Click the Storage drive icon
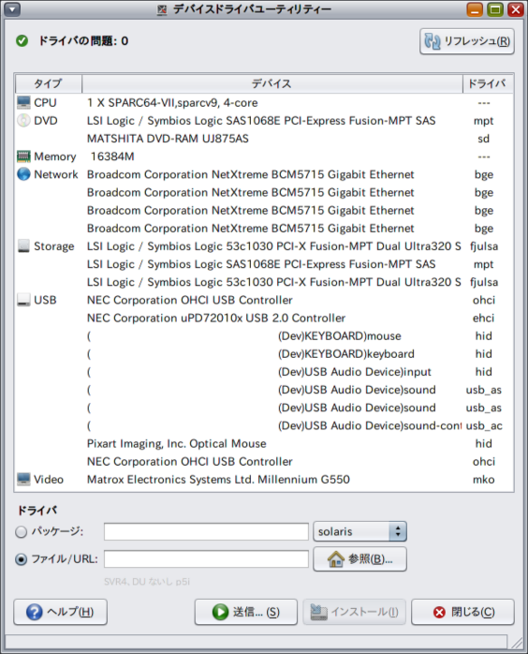The width and height of the screenshot is (528, 654). (23, 246)
